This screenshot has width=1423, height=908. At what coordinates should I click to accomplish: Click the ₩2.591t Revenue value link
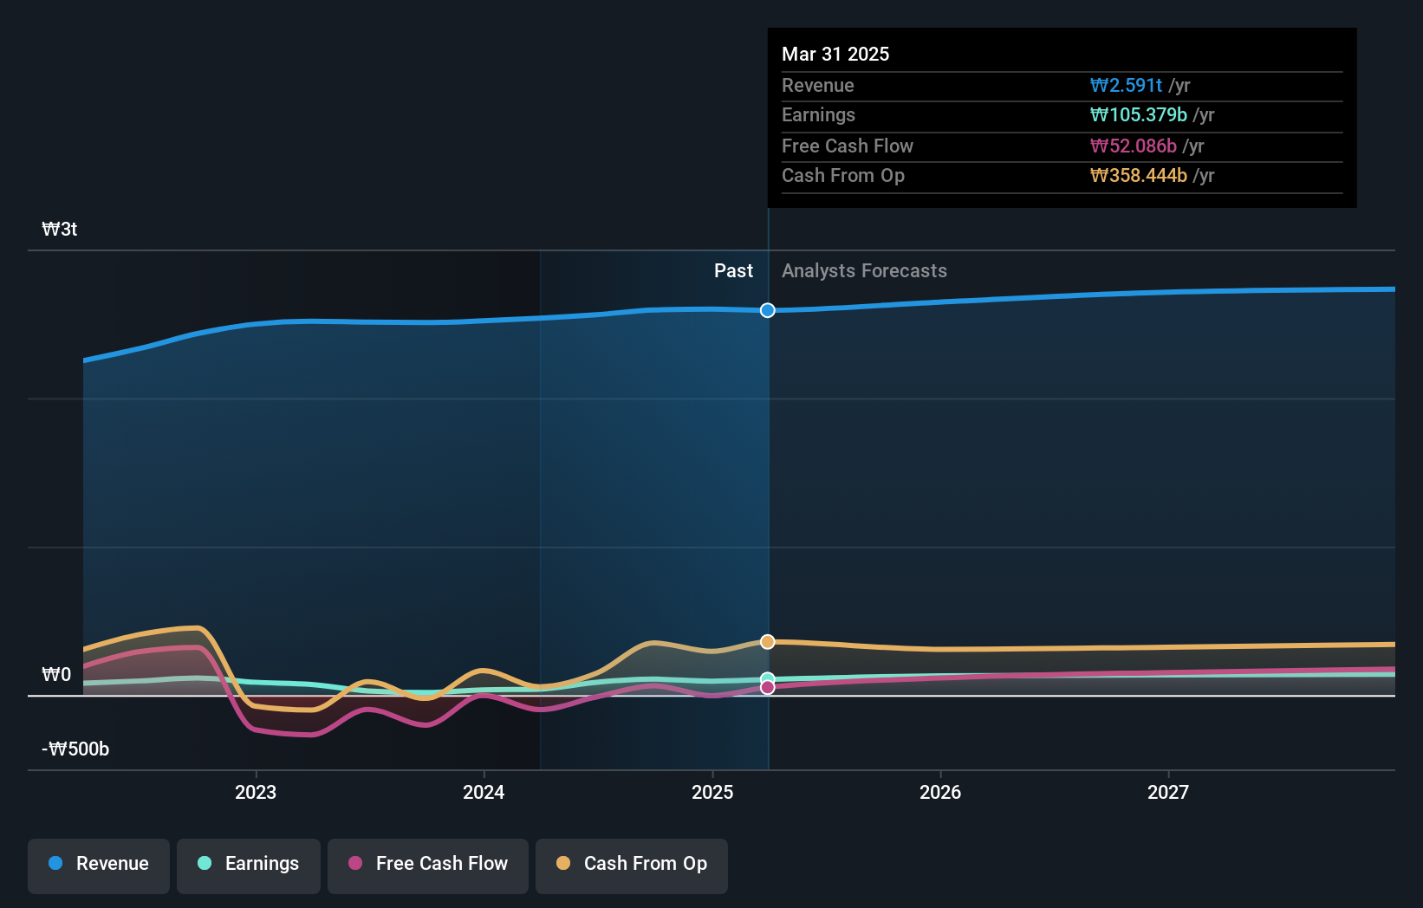[x=1125, y=85]
